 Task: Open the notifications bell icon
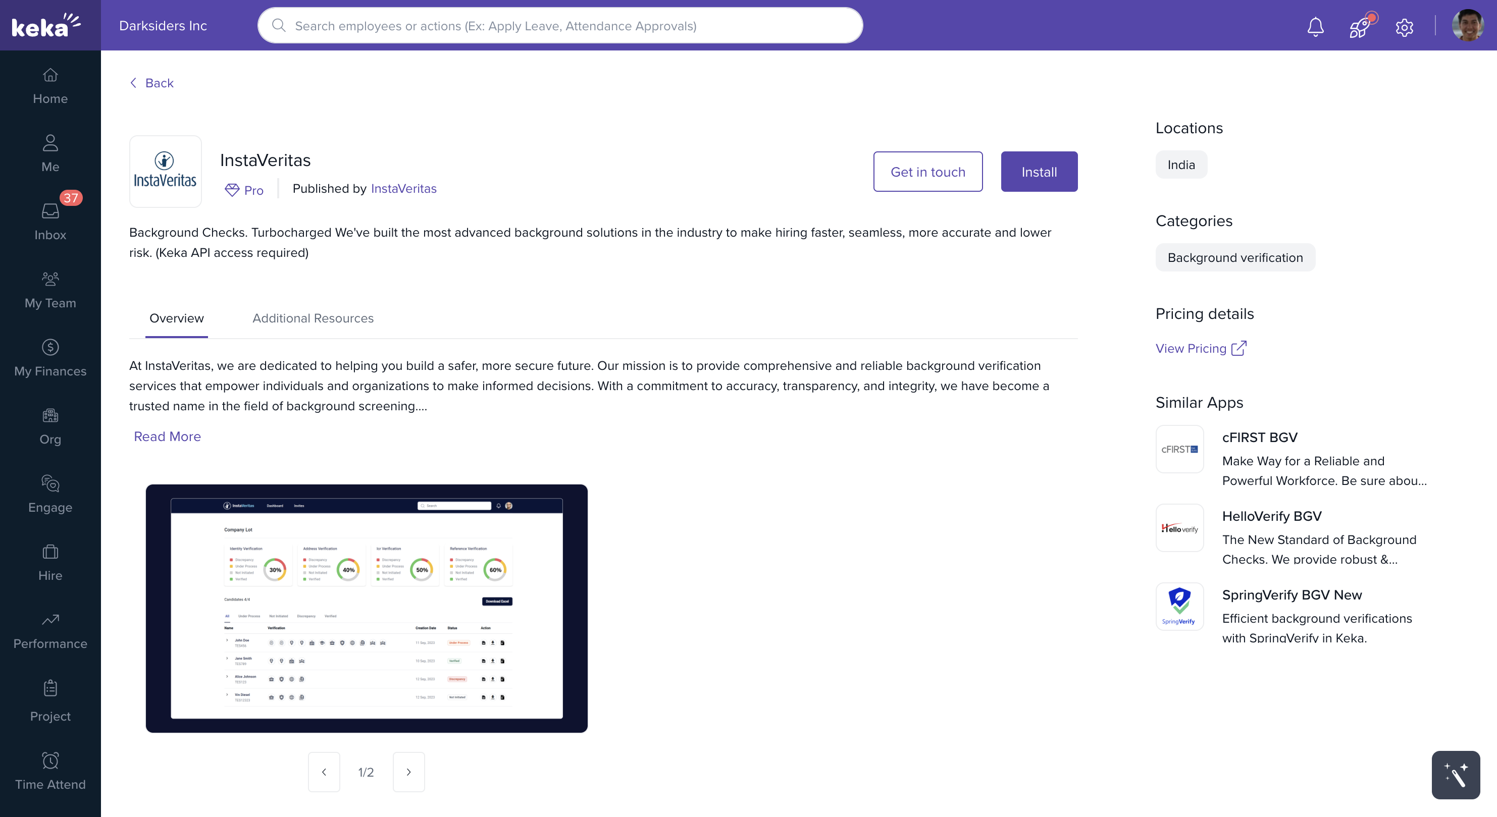coord(1315,27)
